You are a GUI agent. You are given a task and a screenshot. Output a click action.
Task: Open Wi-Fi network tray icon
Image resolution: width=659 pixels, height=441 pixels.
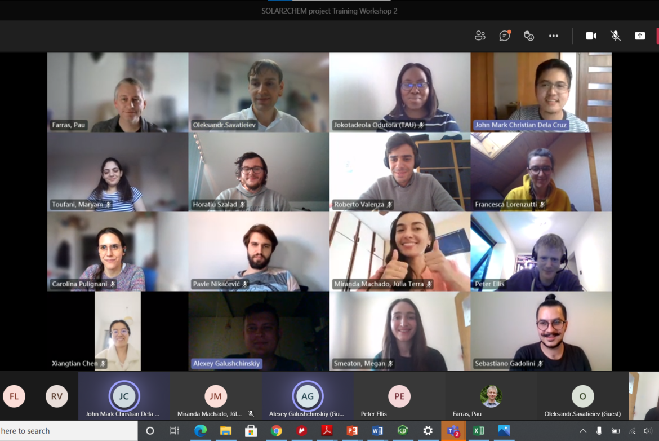(x=632, y=431)
